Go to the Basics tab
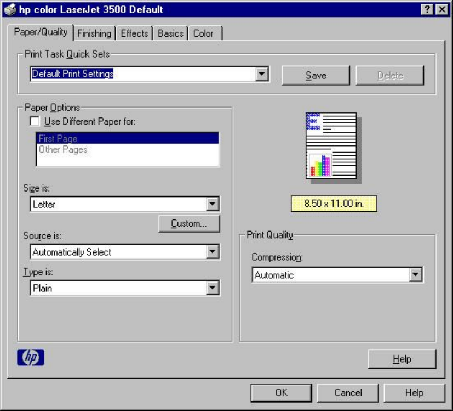This screenshot has height=411, width=453. (x=170, y=33)
